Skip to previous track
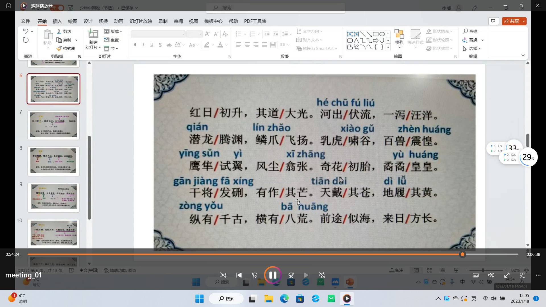Screen dimensions: 546x307 pyautogui.click(x=239, y=275)
